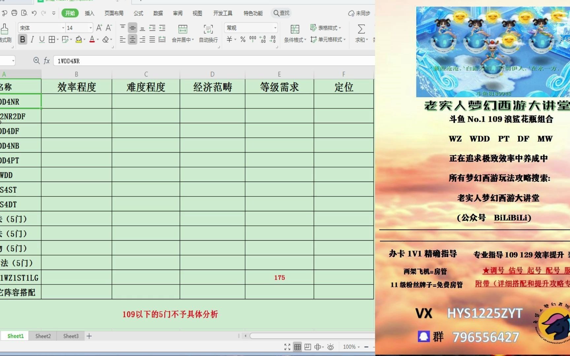
Task: Open print preview from quick toolbar
Action: pos(24,13)
